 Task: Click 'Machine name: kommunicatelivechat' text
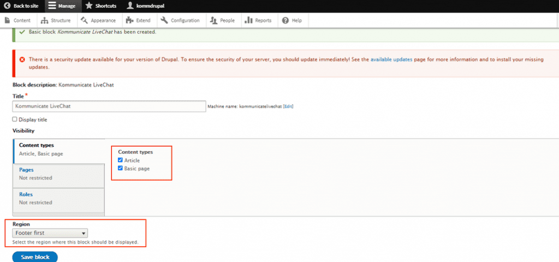point(245,106)
